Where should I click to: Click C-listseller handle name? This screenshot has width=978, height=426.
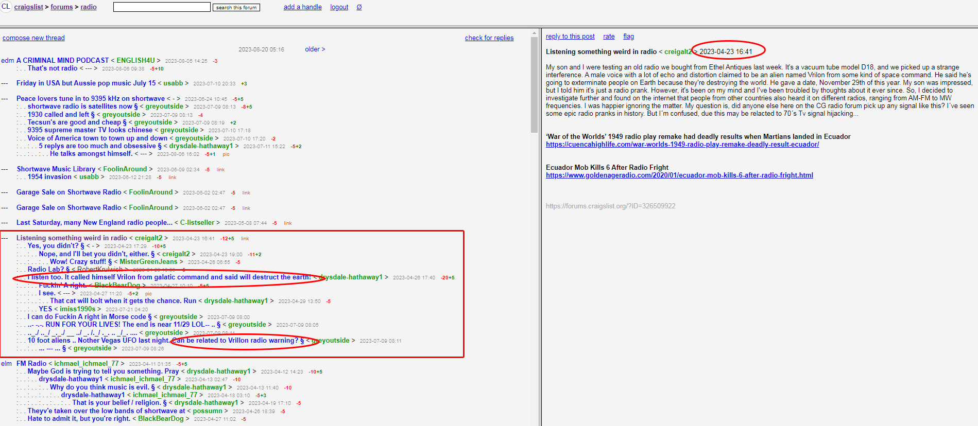click(197, 223)
